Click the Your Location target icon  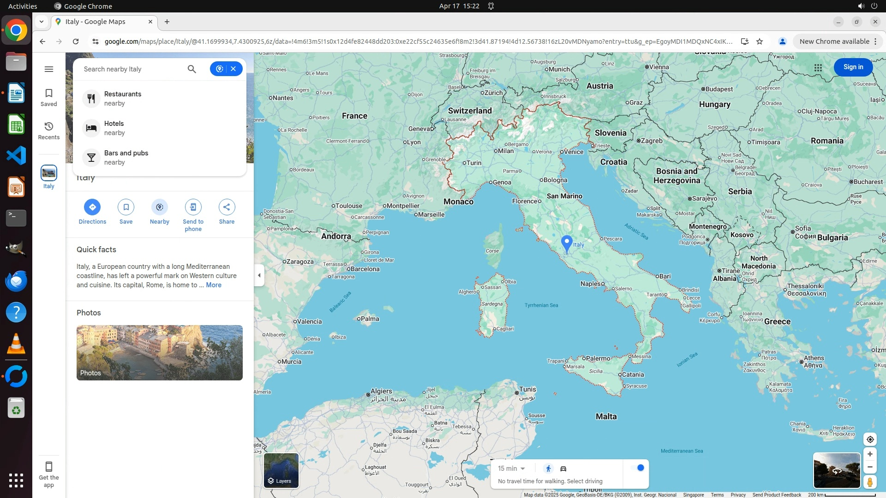point(870,439)
